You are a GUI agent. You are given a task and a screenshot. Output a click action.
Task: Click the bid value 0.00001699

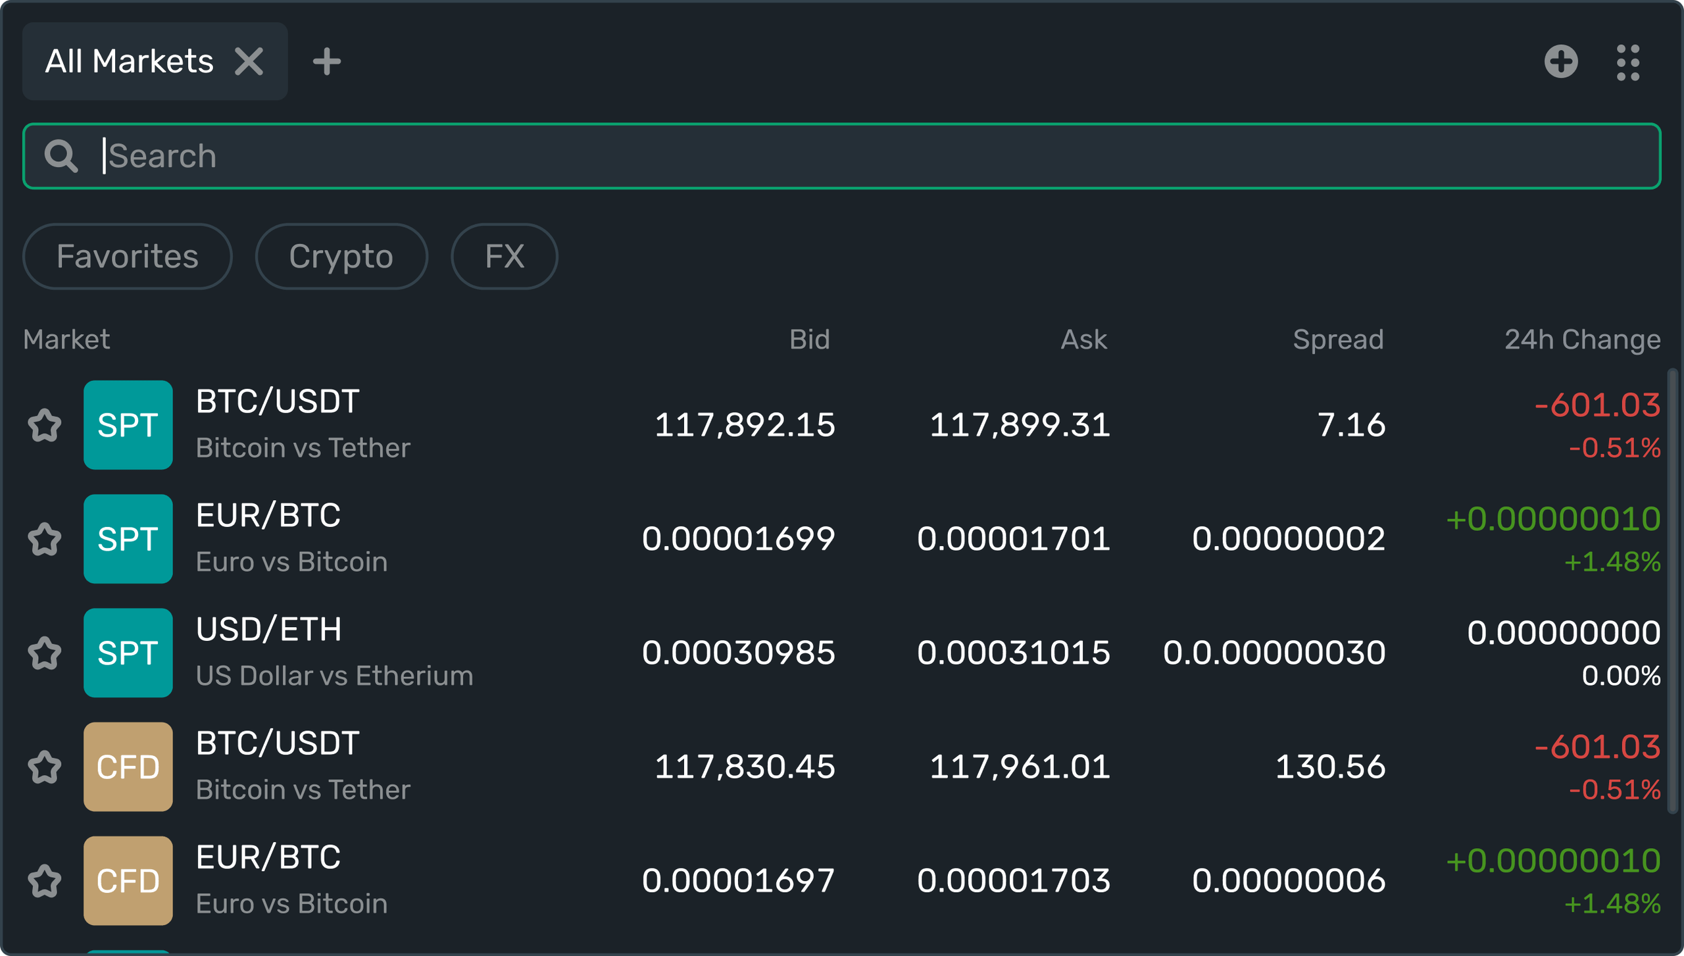738,539
